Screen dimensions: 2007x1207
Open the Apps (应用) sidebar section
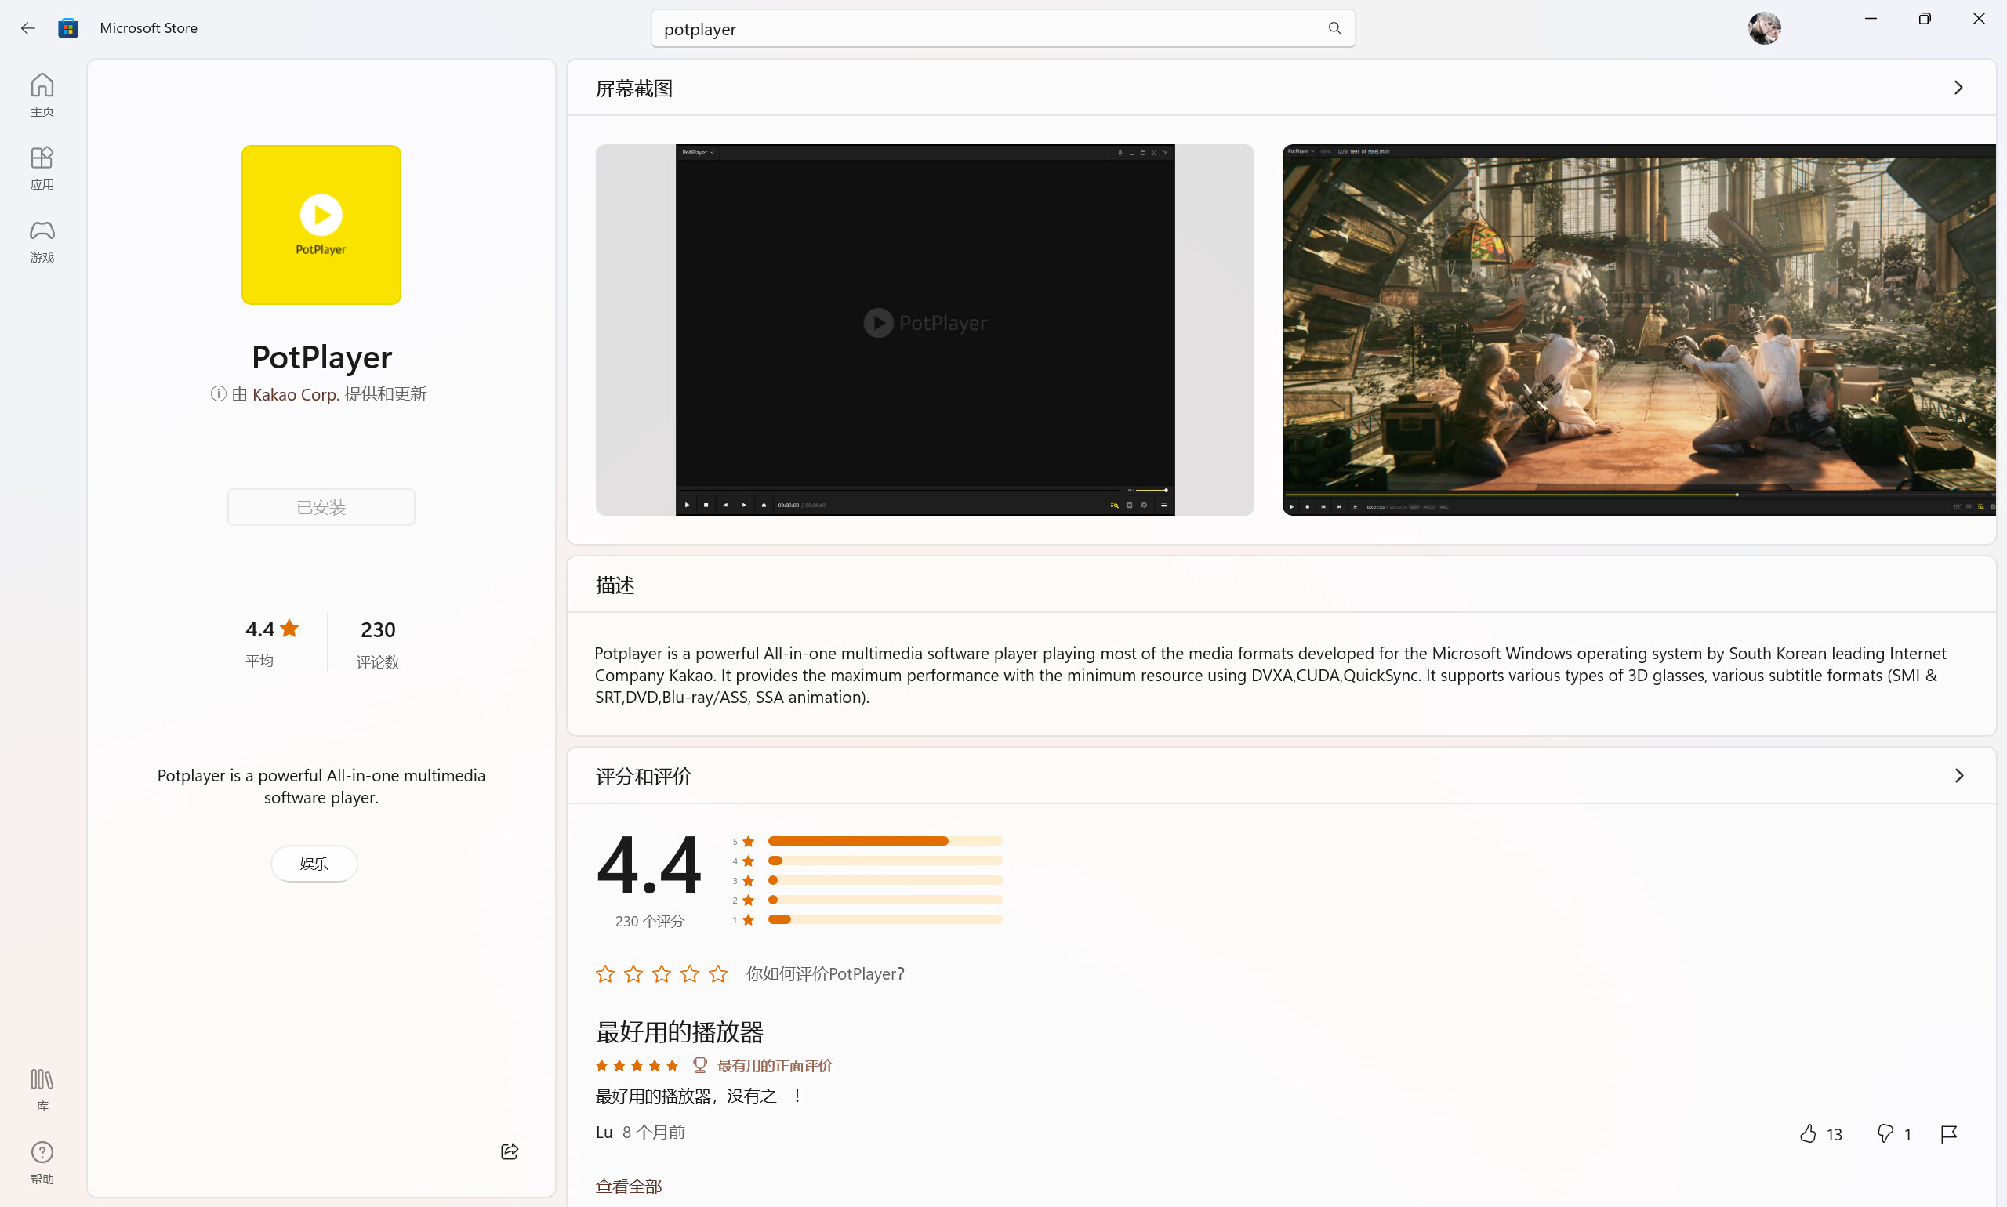[42, 169]
